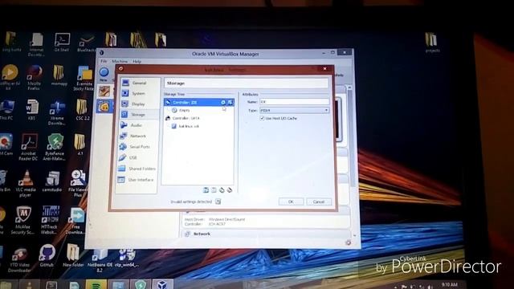Open the CSC 2.2 folder
The width and height of the screenshot is (514, 289).
pyautogui.click(x=82, y=110)
